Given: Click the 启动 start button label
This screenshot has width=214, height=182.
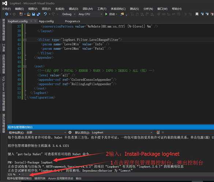Looking at the screenshot, I should point(112,14).
